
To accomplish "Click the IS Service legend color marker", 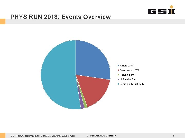I will 118,79.
